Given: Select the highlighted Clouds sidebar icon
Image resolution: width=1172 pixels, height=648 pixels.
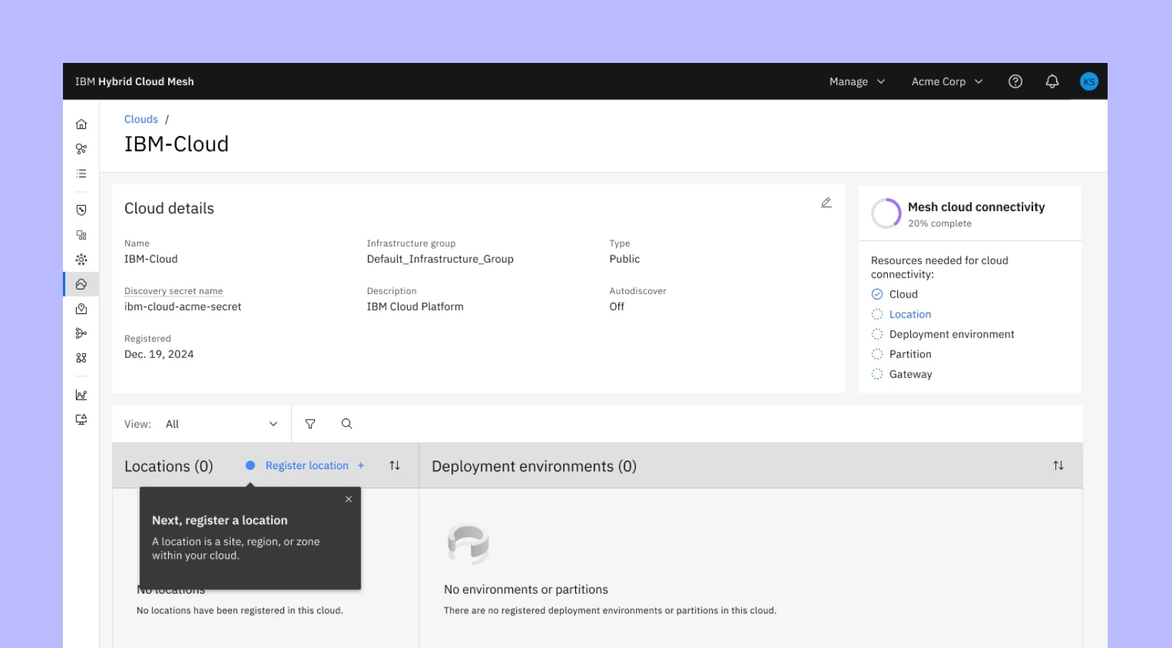Looking at the screenshot, I should pos(82,284).
